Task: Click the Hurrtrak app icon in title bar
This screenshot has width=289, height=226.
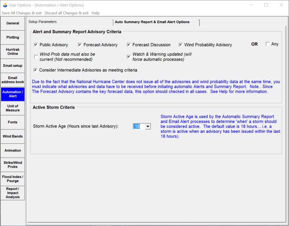Action: (x=5, y=5)
